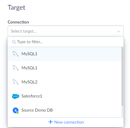This screenshot has width=130, height=128.
Task: Pick MySQL2 from the connection list
Action: pos(65,82)
